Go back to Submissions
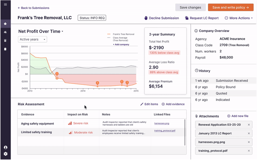 33,8
